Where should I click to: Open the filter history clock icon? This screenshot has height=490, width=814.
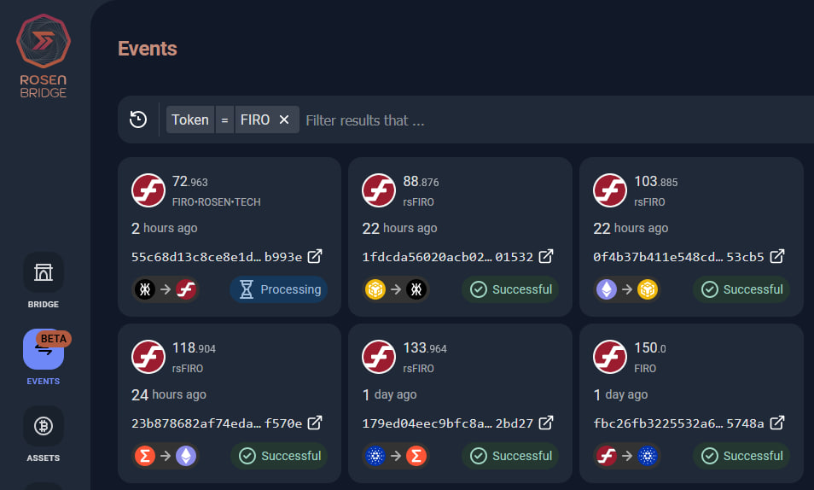(138, 120)
